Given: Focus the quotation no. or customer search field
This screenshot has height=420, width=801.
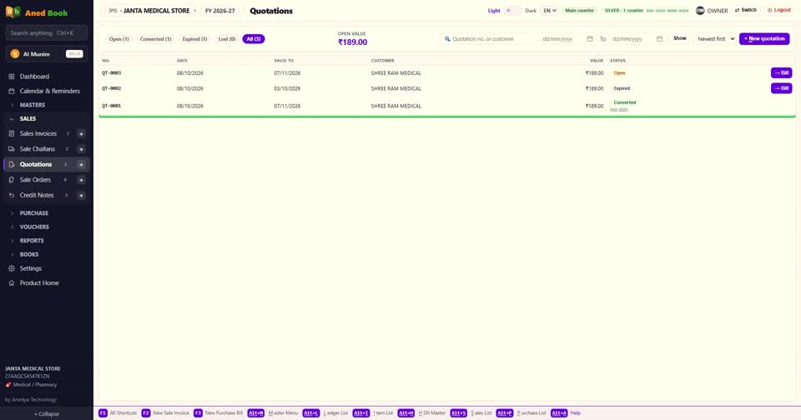Looking at the screenshot, I should tap(488, 39).
